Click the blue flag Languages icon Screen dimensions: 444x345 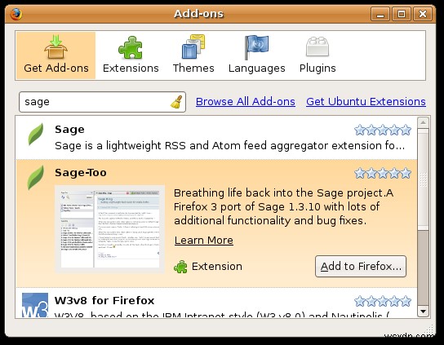pos(256,47)
